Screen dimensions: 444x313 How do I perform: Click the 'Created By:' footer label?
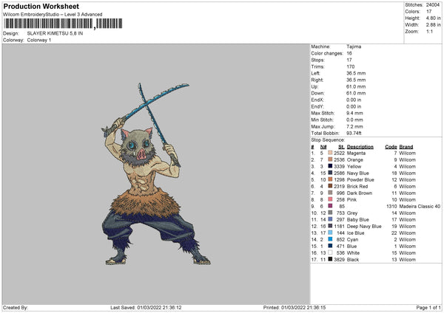[16, 308]
